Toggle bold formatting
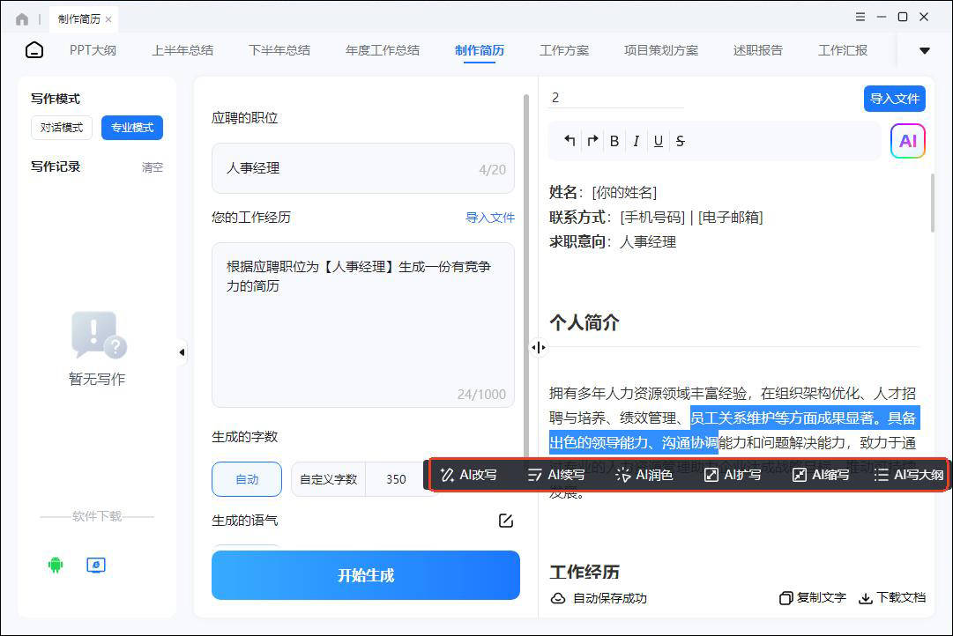This screenshot has width=953, height=636. coord(614,141)
